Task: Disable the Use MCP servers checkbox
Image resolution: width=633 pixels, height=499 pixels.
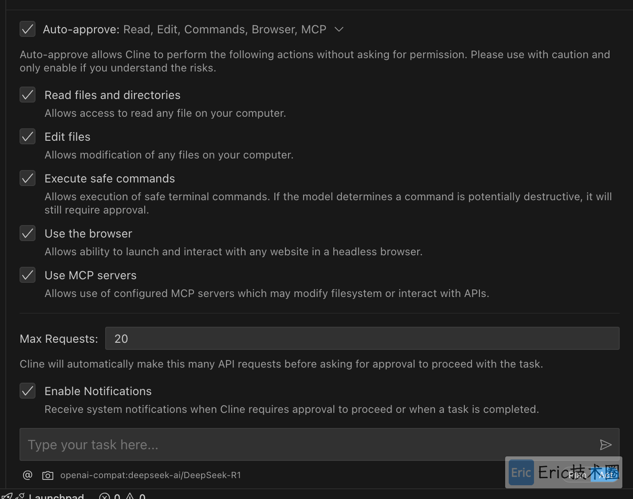Action: click(28, 275)
